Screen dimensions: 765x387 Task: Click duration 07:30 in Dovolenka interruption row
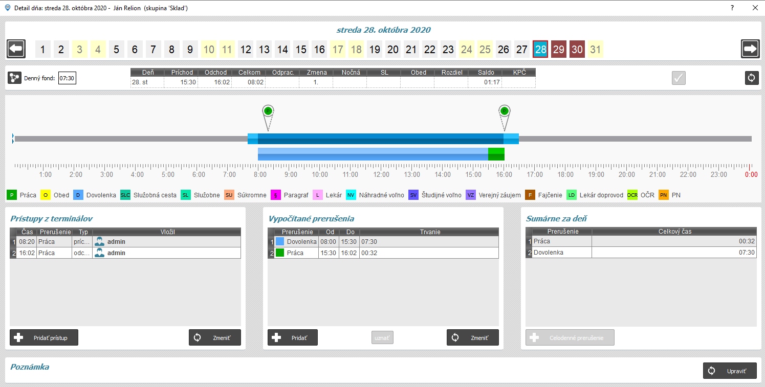click(369, 241)
